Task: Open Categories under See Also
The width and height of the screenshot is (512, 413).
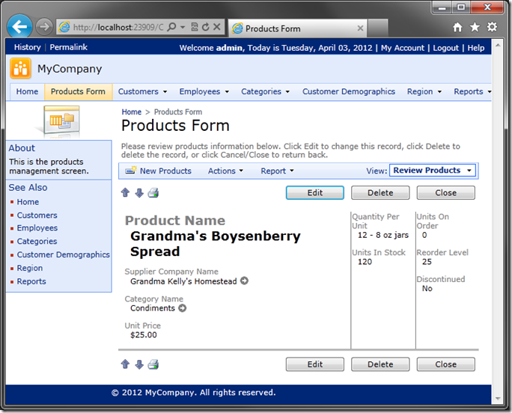Action: click(x=37, y=241)
